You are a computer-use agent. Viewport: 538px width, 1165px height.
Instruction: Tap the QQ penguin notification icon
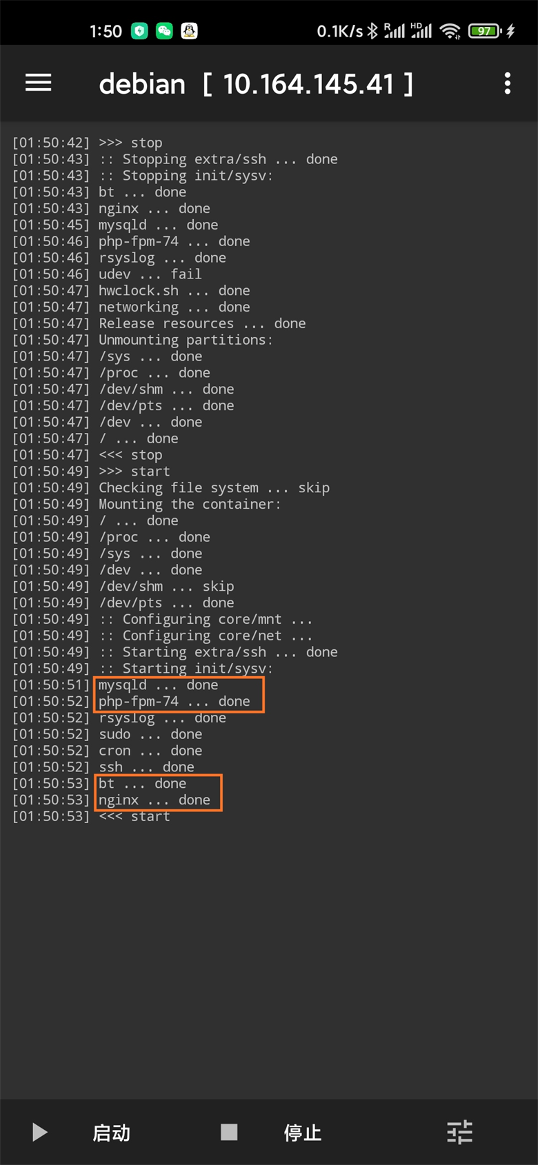coord(189,31)
